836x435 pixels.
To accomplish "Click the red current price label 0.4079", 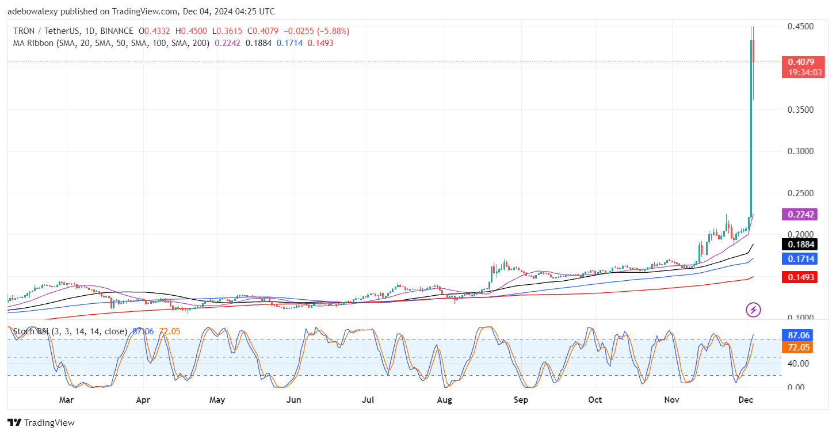I will (803, 62).
